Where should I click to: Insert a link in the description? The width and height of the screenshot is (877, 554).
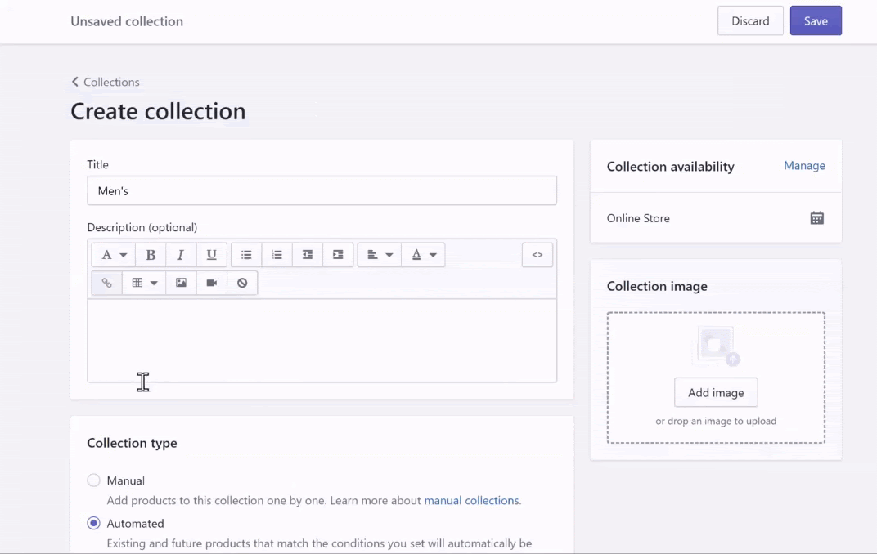pyautogui.click(x=107, y=283)
